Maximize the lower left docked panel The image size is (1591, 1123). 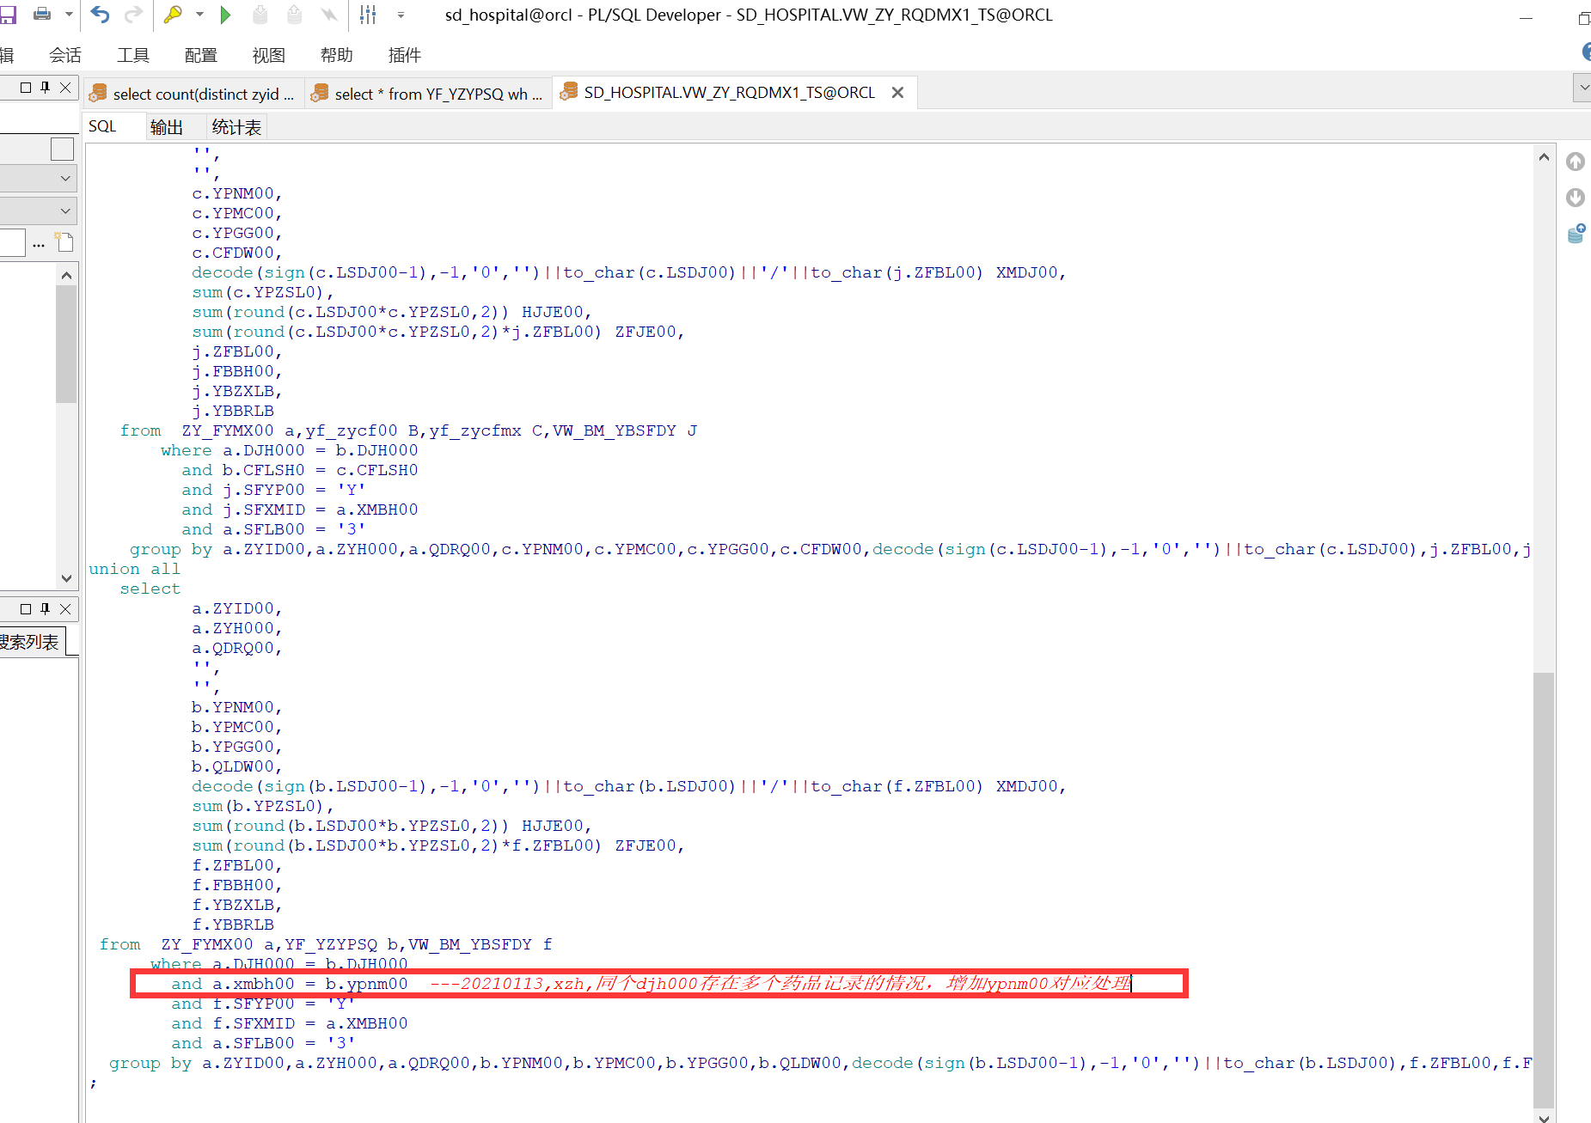[x=26, y=609]
